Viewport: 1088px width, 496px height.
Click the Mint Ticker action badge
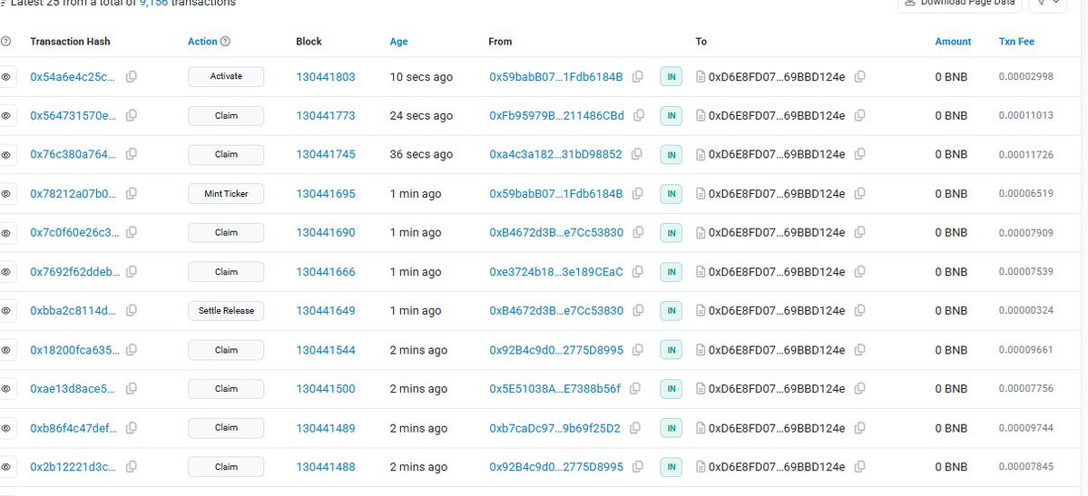[x=226, y=193]
